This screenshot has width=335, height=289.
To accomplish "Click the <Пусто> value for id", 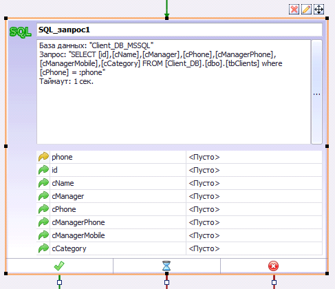I will click(x=255, y=170).
